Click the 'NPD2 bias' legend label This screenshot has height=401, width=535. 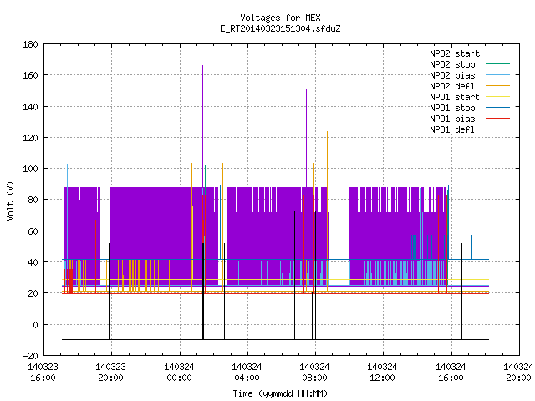[452, 75]
